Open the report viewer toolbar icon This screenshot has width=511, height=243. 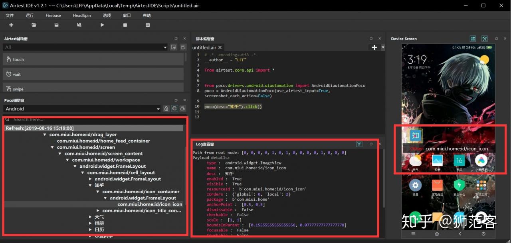(x=148, y=25)
